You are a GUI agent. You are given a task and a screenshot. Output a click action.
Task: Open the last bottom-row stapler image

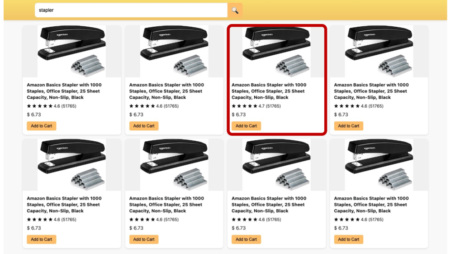click(379, 165)
